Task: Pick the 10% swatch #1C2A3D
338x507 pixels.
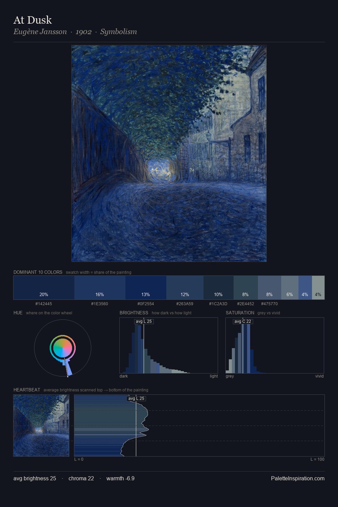Action: (x=218, y=288)
